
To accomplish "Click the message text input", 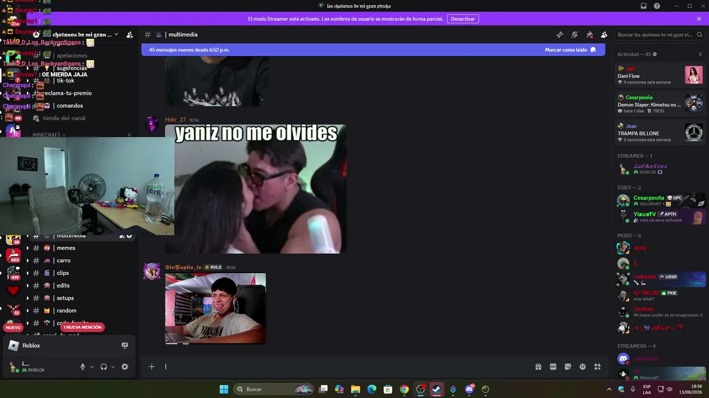I will click(346, 366).
